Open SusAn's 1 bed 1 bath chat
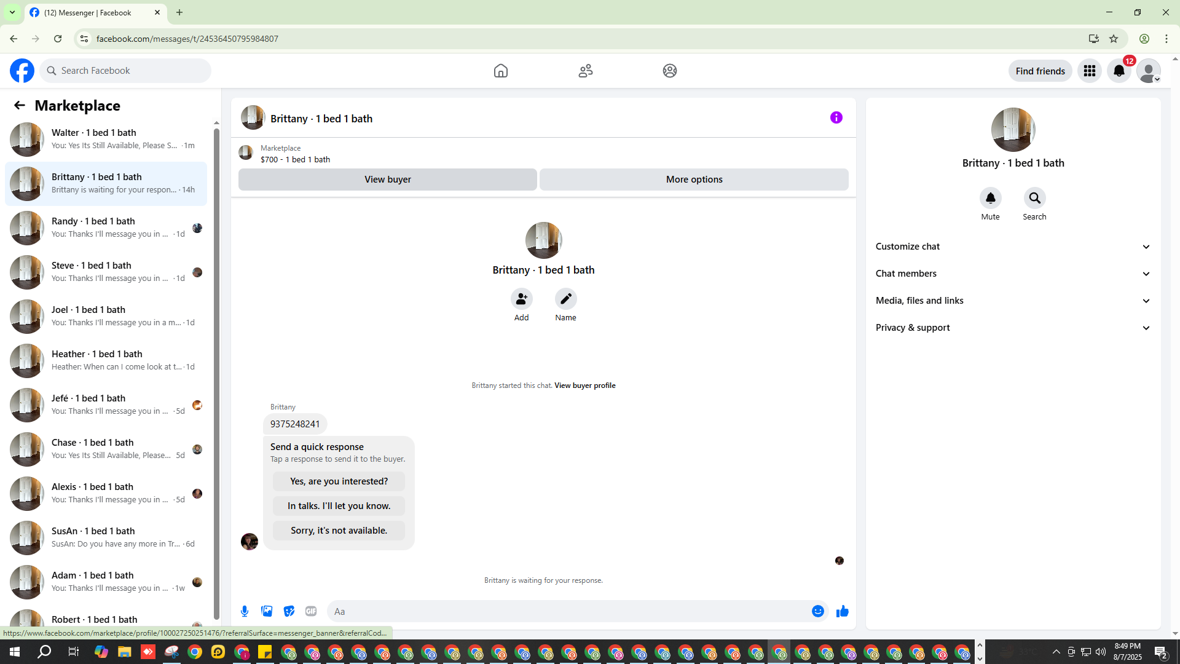The image size is (1180, 664). (x=106, y=538)
